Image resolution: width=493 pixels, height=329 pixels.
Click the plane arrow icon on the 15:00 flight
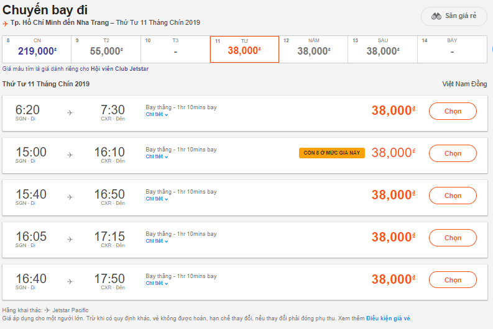[x=70, y=155]
